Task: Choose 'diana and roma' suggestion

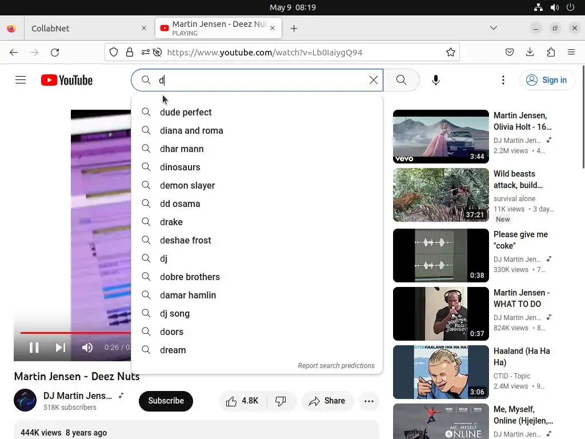Action: tap(257, 130)
